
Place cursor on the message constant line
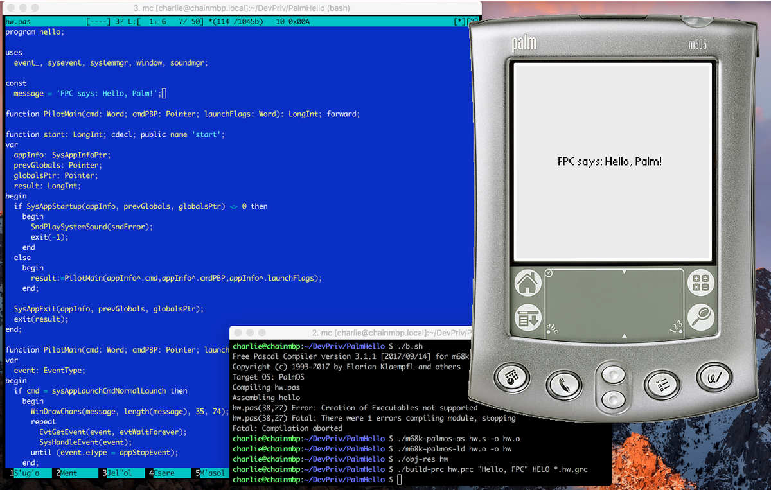pos(87,94)
